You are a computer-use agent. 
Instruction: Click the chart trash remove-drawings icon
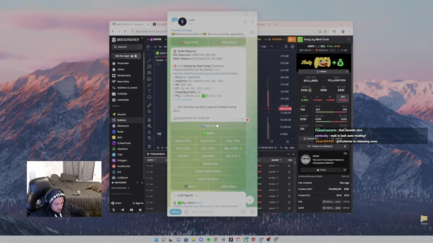[149, 146]
